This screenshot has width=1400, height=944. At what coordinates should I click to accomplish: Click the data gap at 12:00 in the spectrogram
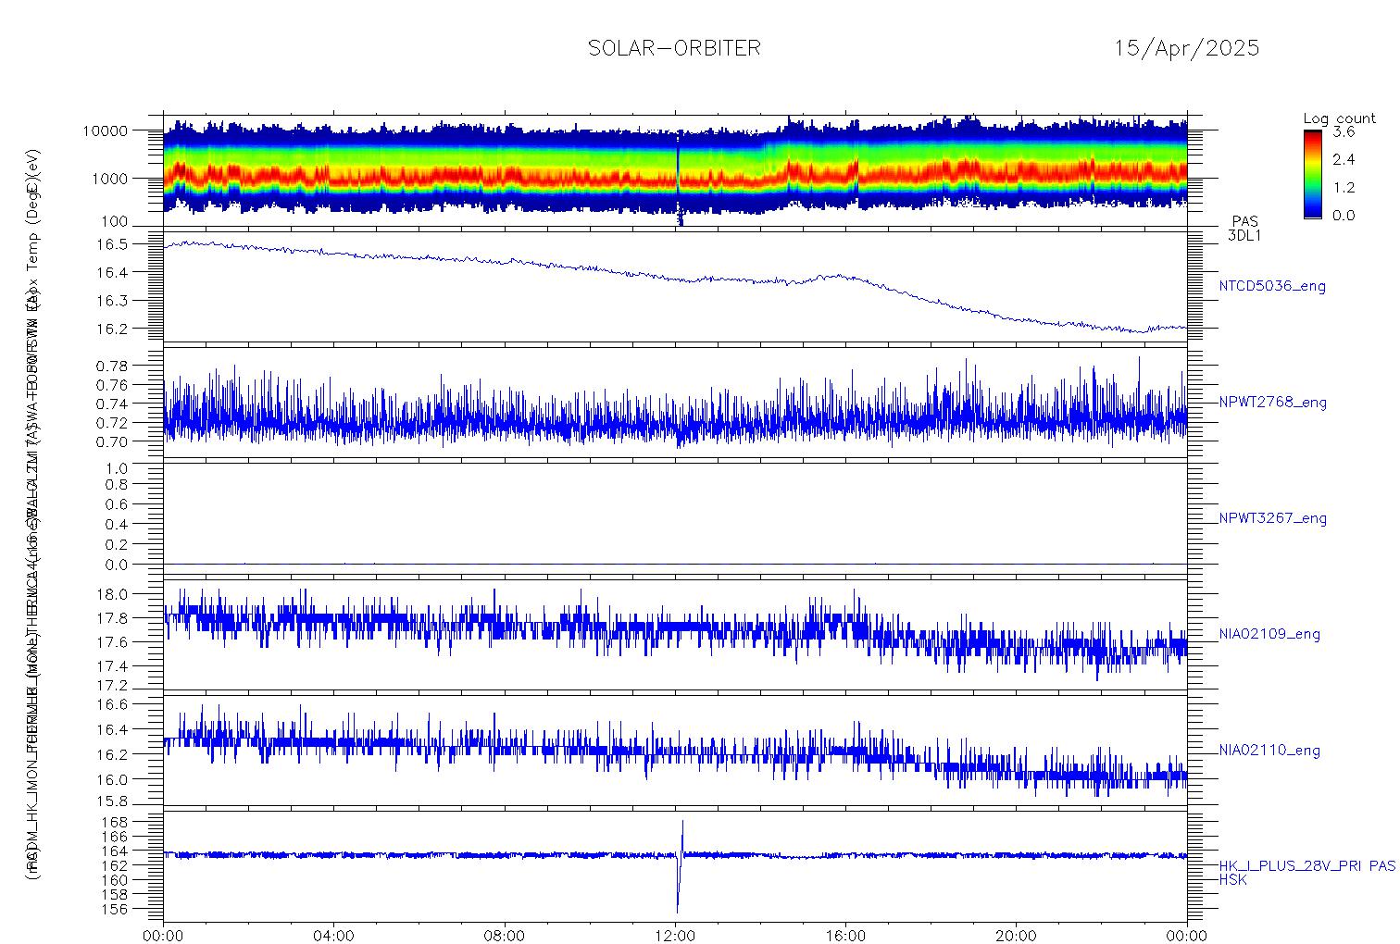click(x=679, y=176)
